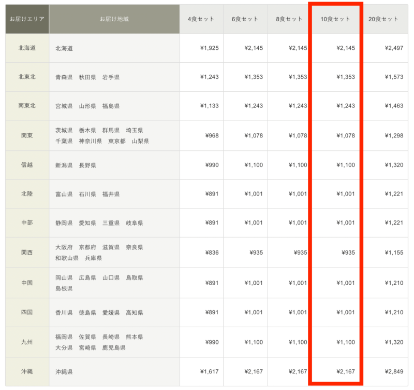The width and height of the screenshot is (414, 390).
Task: Click the 北東北 area label
Action: 27,77
